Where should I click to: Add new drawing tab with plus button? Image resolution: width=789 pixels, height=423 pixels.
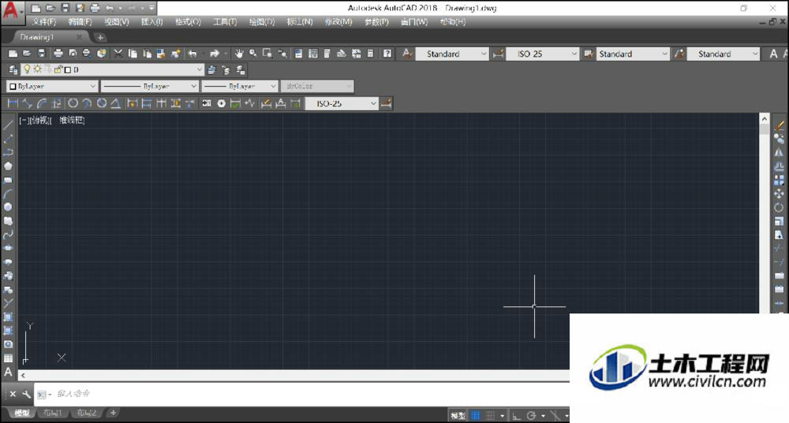pos(99,37)
